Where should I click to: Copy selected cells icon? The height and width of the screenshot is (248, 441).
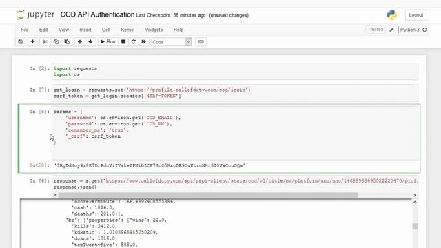tap(56, 41)
